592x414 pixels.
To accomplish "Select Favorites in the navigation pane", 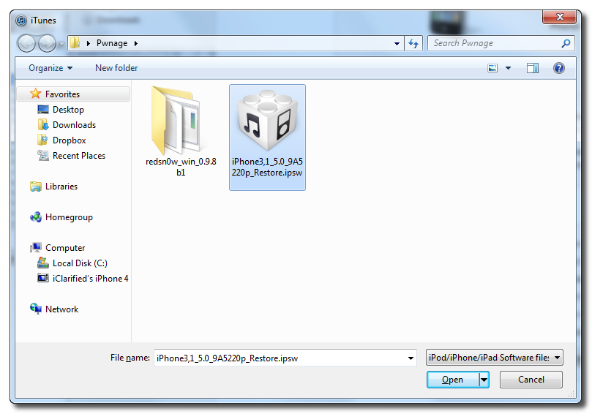I will pos(73,94).
